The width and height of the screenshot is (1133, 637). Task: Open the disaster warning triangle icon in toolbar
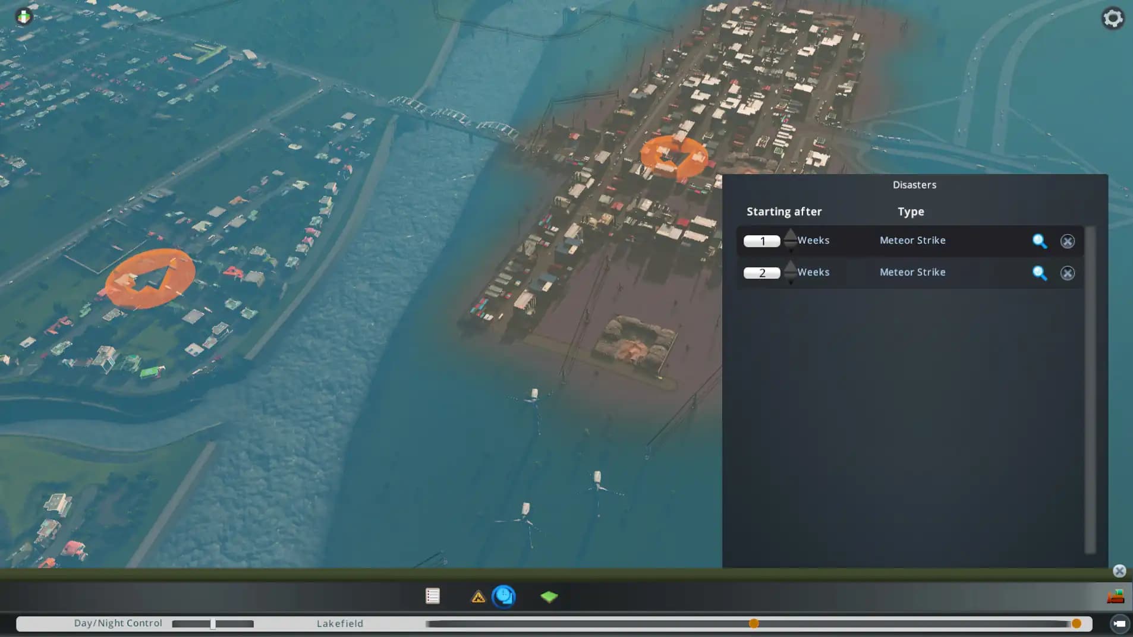tap(479, 597)
